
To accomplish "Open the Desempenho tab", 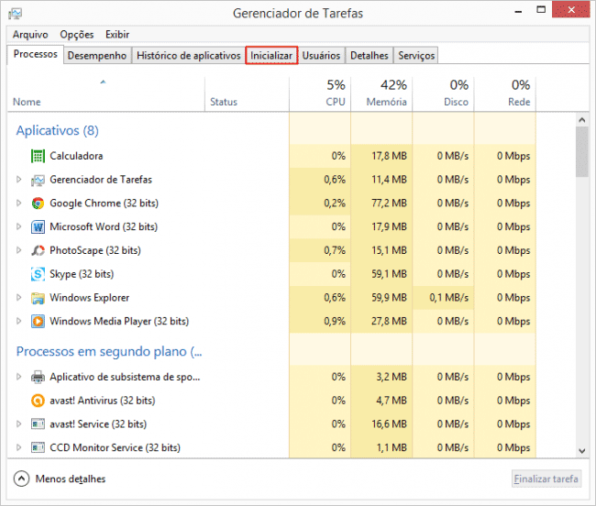I will point(97,56).
